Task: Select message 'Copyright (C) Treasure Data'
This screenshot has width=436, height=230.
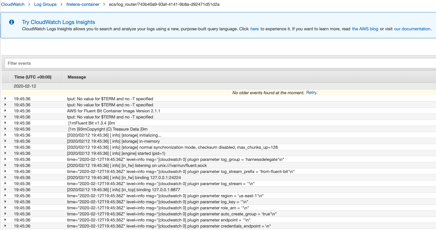Action: pyautogui.click(x=108, y=129)
